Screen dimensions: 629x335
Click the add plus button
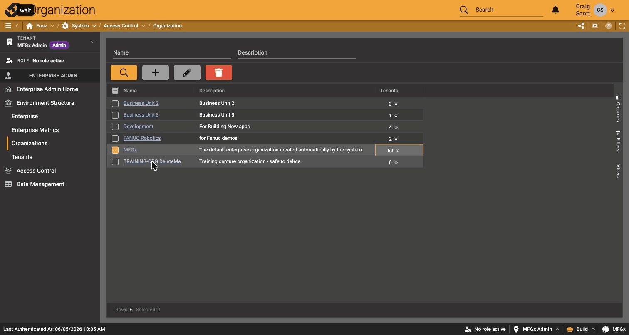coord(156,72)
